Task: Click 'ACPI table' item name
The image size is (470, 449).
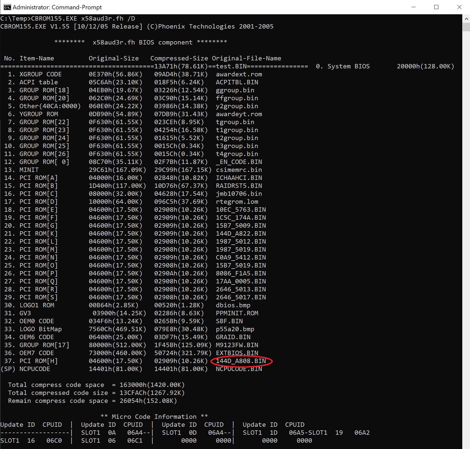Action: click(39, 82)
